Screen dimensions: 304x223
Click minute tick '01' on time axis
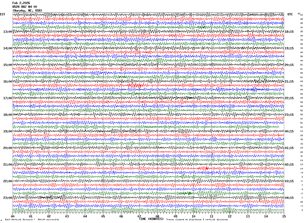[31, 216]
